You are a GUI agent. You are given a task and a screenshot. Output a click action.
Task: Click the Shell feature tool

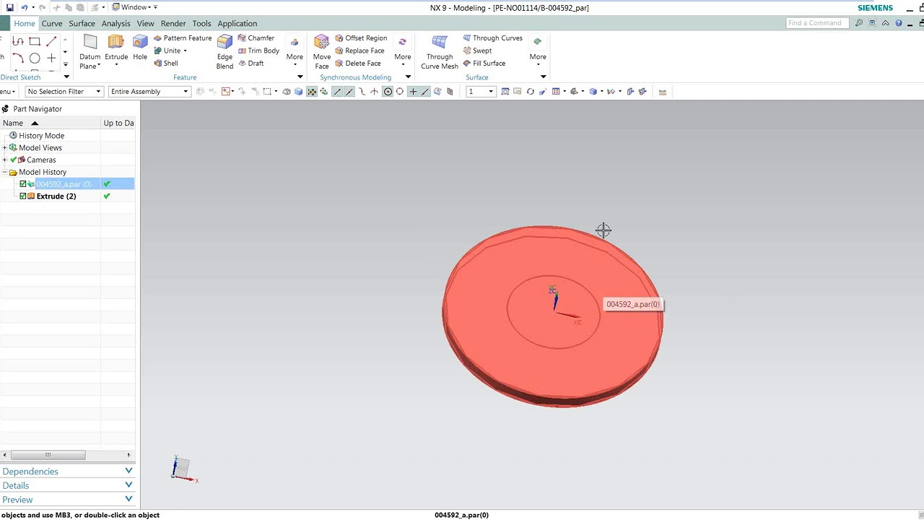point(165,64)
